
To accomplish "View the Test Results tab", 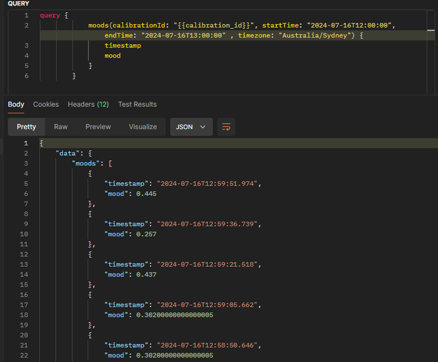I will (137, 105).
